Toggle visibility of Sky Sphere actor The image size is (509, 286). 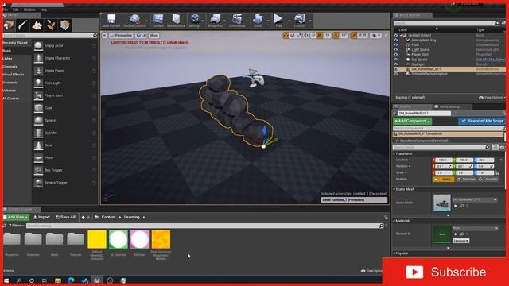pyautogui.click(x=396, y=60)
